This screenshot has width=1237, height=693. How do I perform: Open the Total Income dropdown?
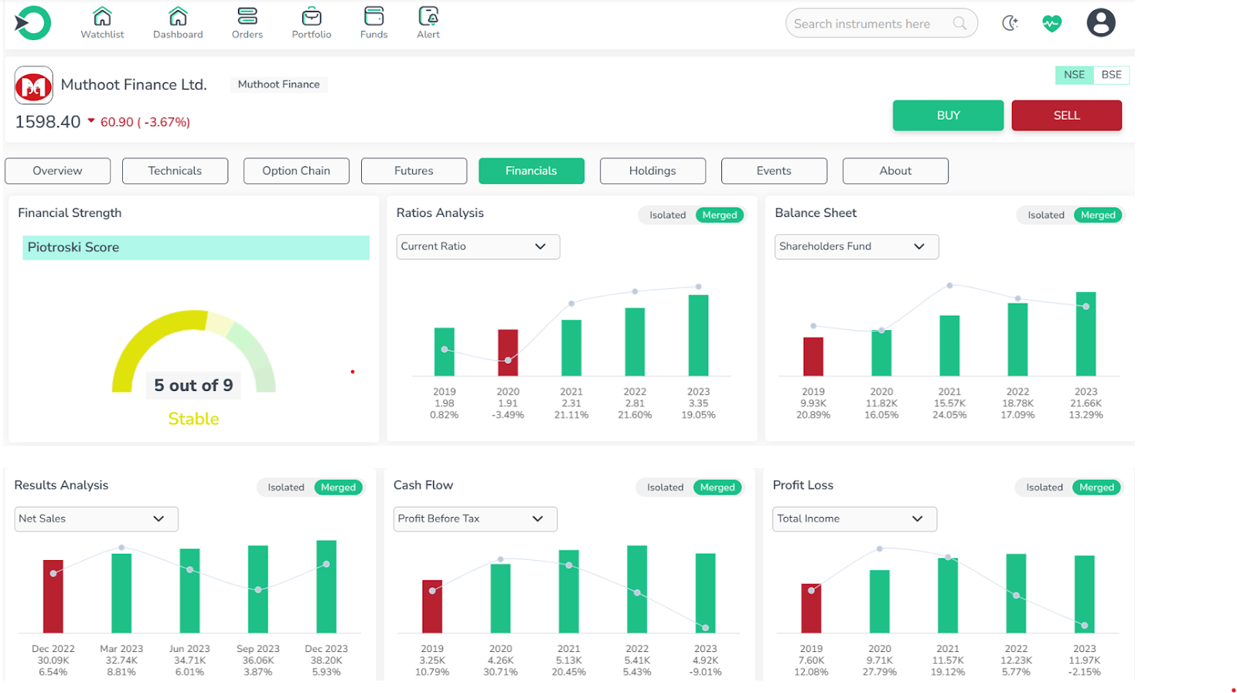pyautogui.click(x=854, y=518)
